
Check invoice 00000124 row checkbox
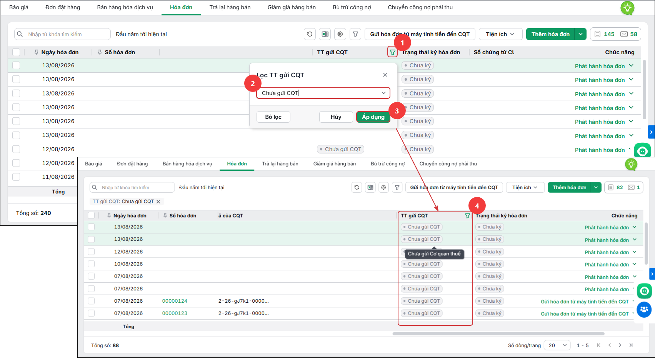click(x=91, y=301)
